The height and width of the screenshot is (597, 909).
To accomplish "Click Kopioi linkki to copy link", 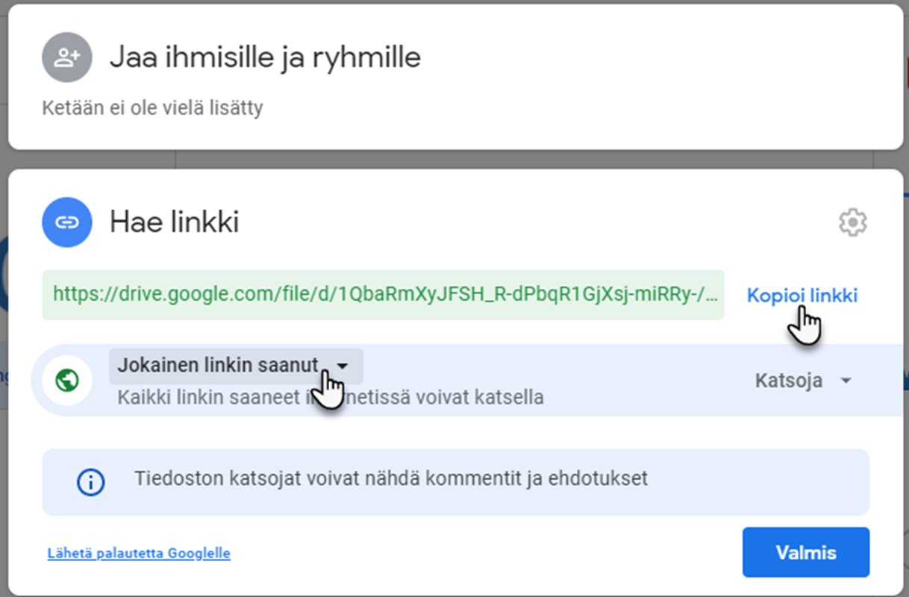I will tap(802, 296).
